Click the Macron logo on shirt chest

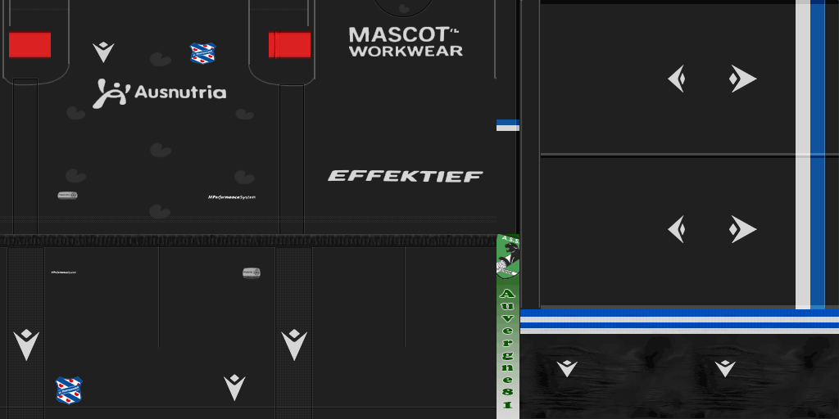pos(103,52)
